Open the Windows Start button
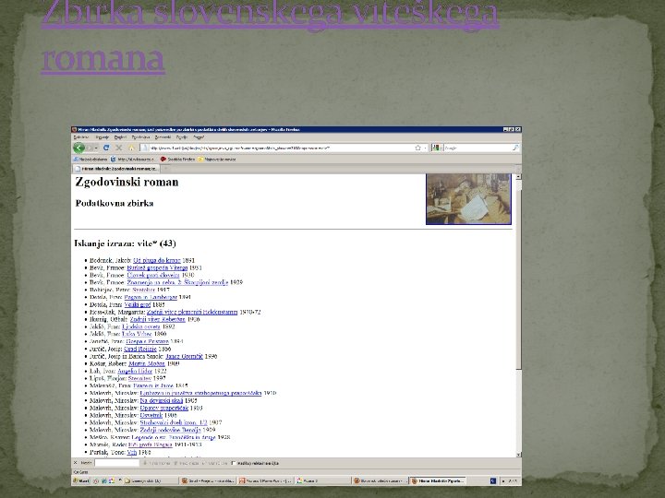Image resolution: width=665 pixels, height=498 pixels. 81,481
